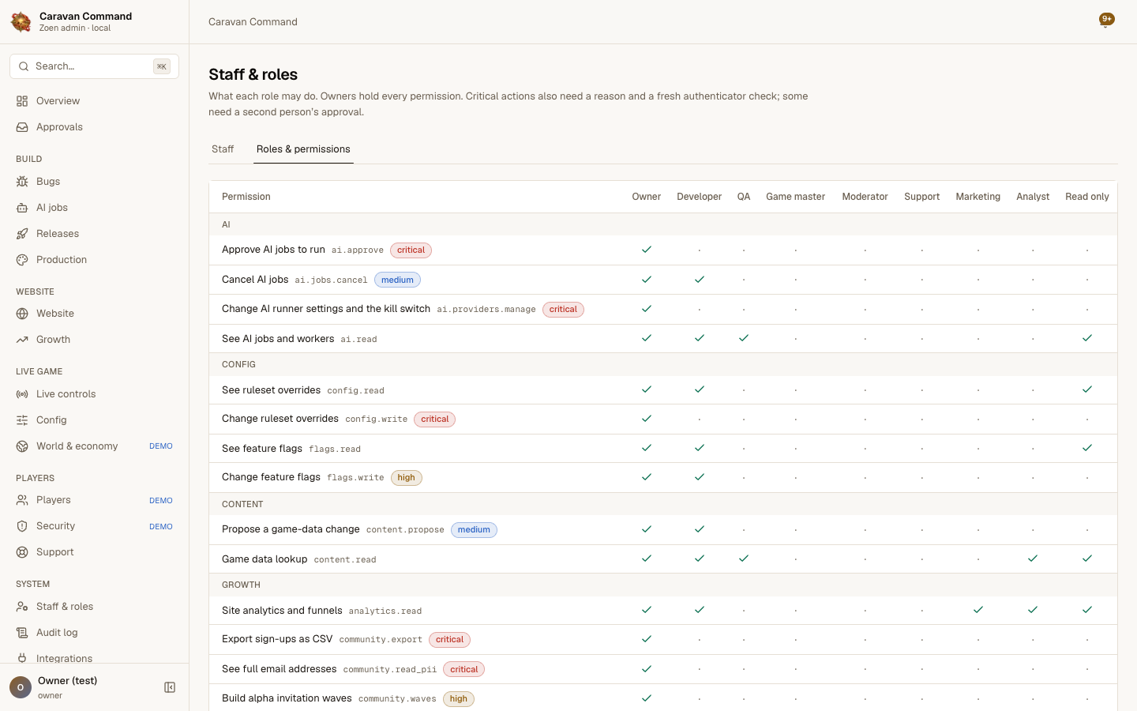Click critical badge on Export sign-ups as CSV
The width and height of the screenshot is (1137, 711).
[449, 640]
